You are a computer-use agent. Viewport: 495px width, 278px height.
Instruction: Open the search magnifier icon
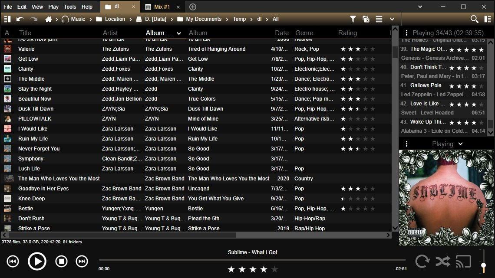pos(474,19)
